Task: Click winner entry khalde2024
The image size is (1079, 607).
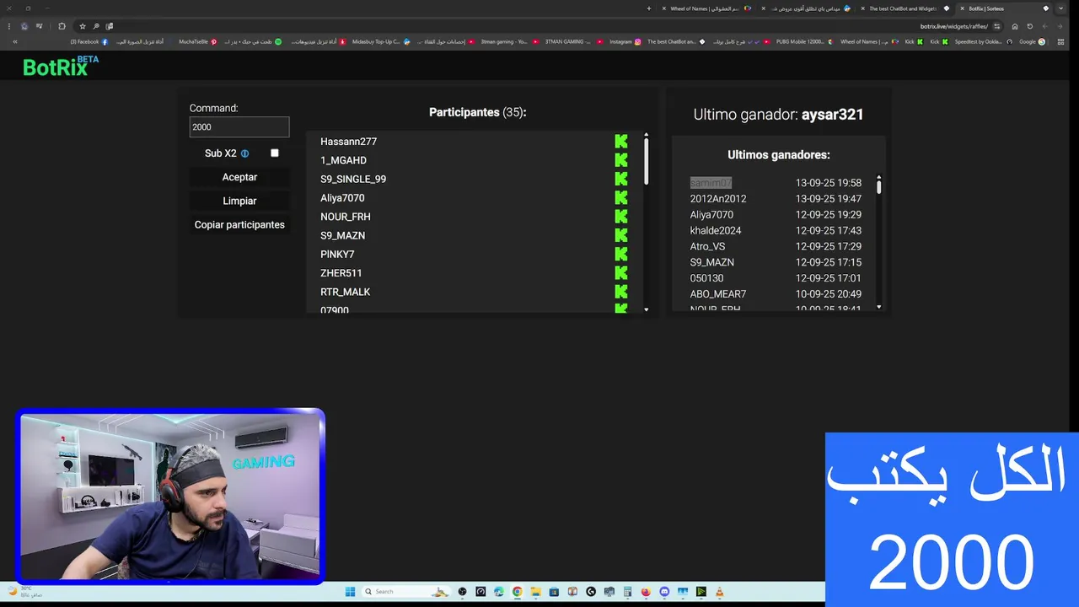Action: point(716,231)
